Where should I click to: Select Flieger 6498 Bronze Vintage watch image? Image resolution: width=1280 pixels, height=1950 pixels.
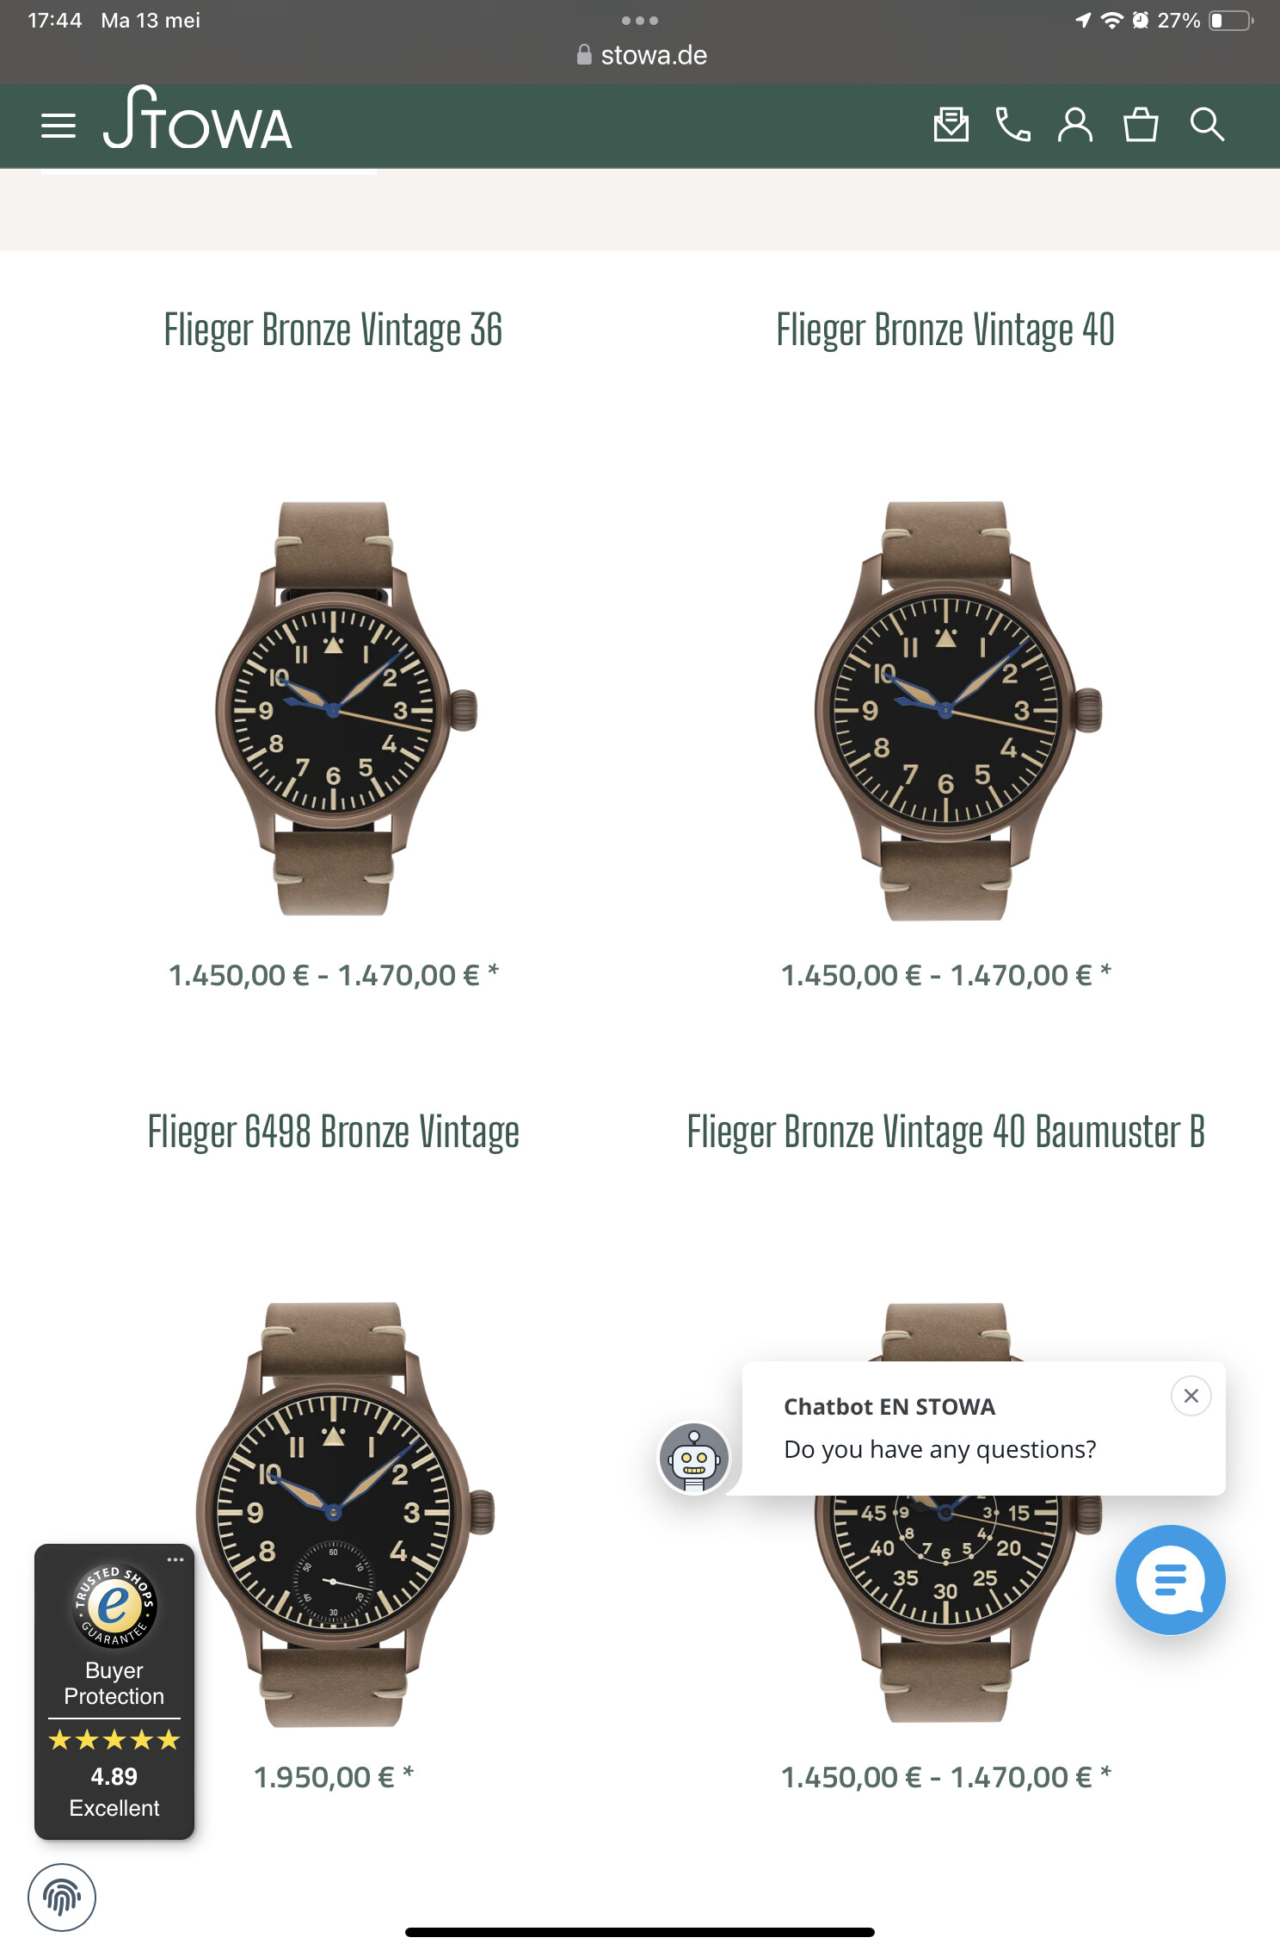pyautogui.click(x=344, y=1514)
